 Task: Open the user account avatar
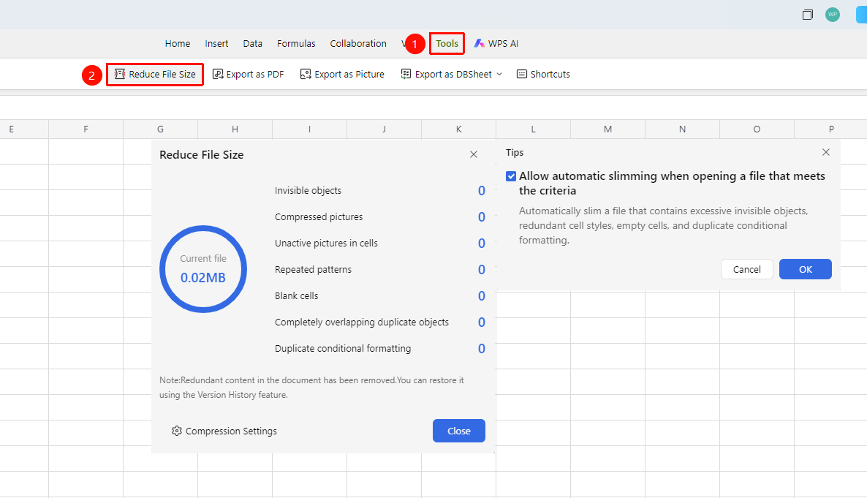click(x=832, y=15)
